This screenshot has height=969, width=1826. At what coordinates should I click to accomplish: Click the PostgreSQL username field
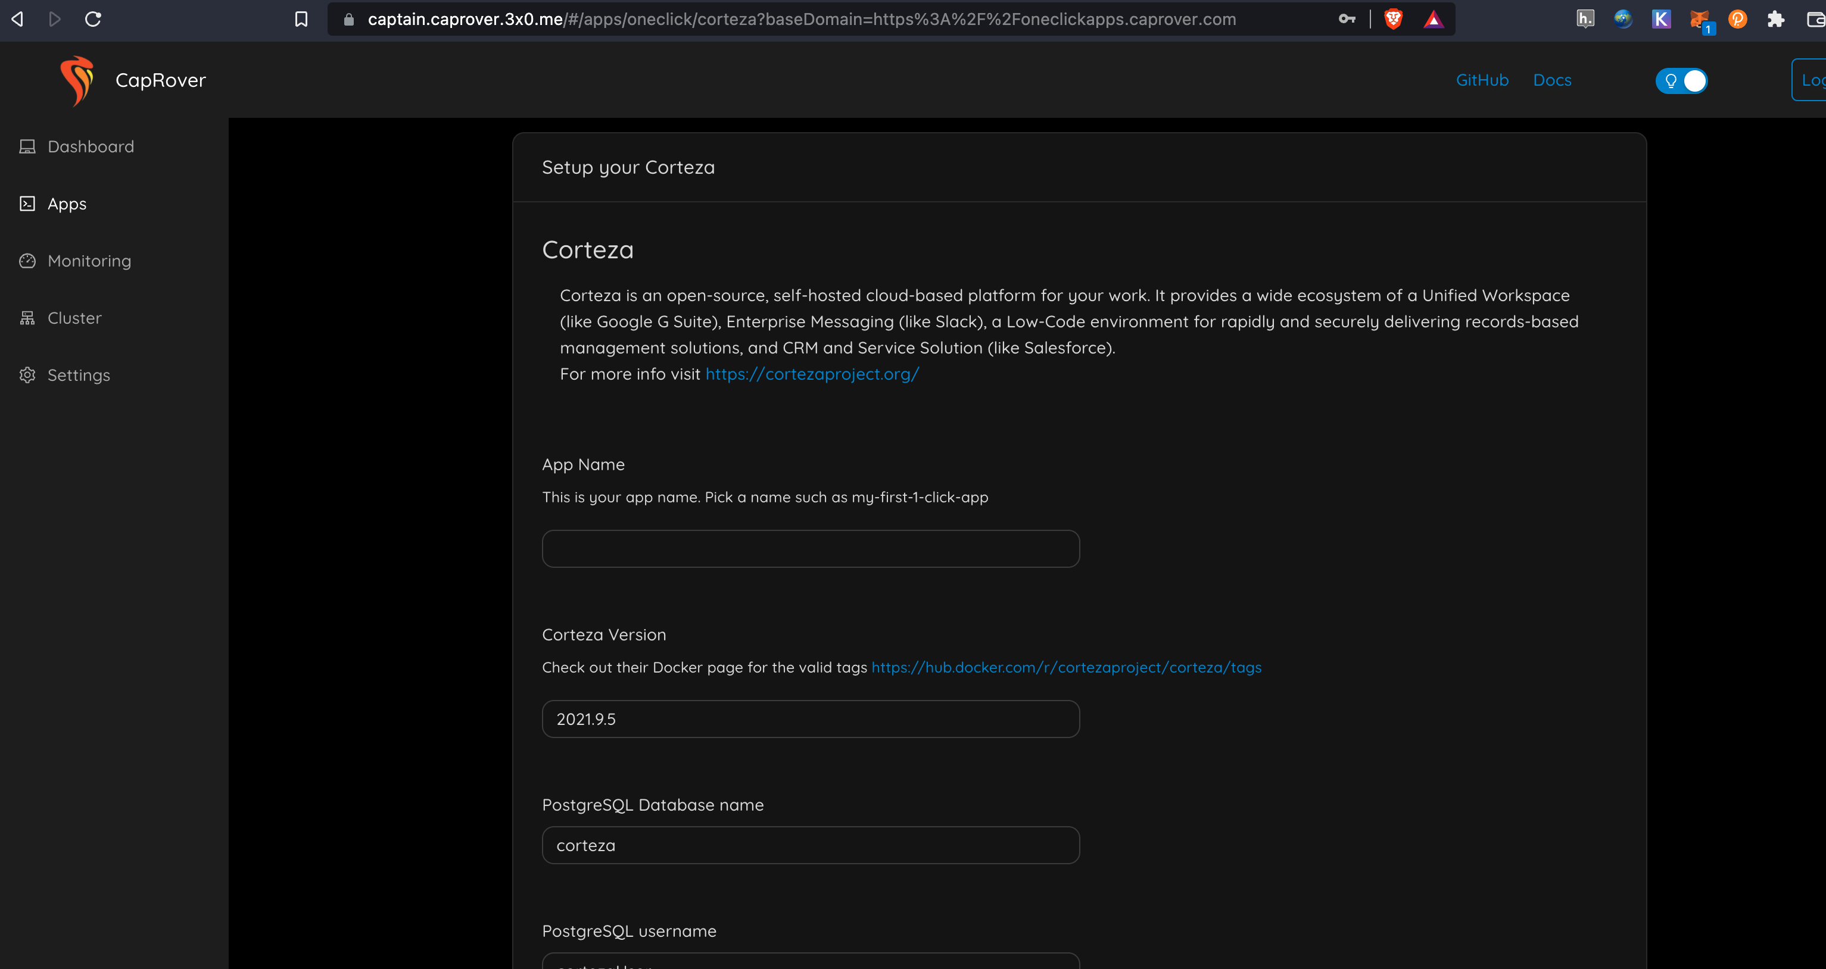point(811,961)
